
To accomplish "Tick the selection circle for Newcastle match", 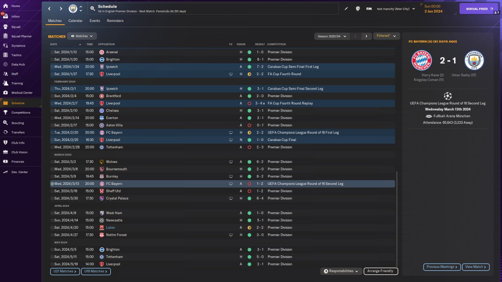I will click(x=52, y=221).
